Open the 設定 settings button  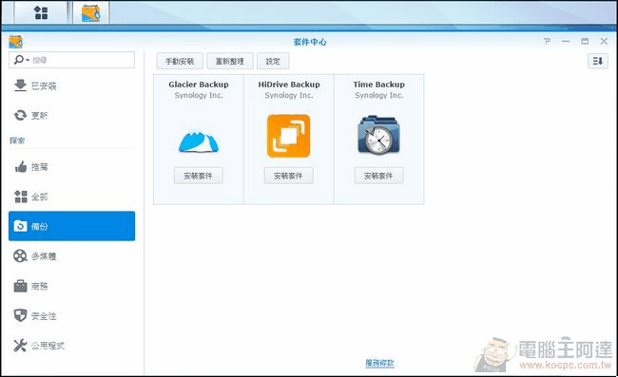point(273,61)
